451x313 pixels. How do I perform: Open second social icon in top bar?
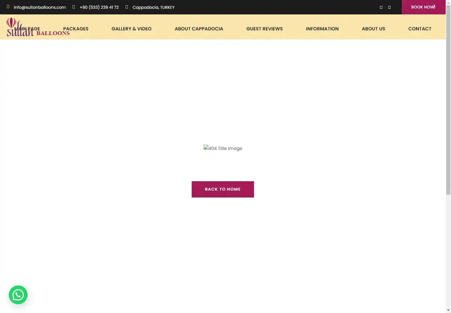(389, 7)
